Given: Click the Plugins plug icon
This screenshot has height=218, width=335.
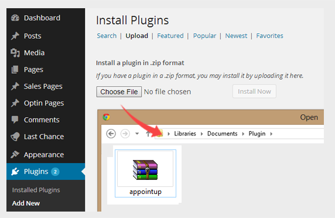Looking at the screenshot, I should point(15,171).
